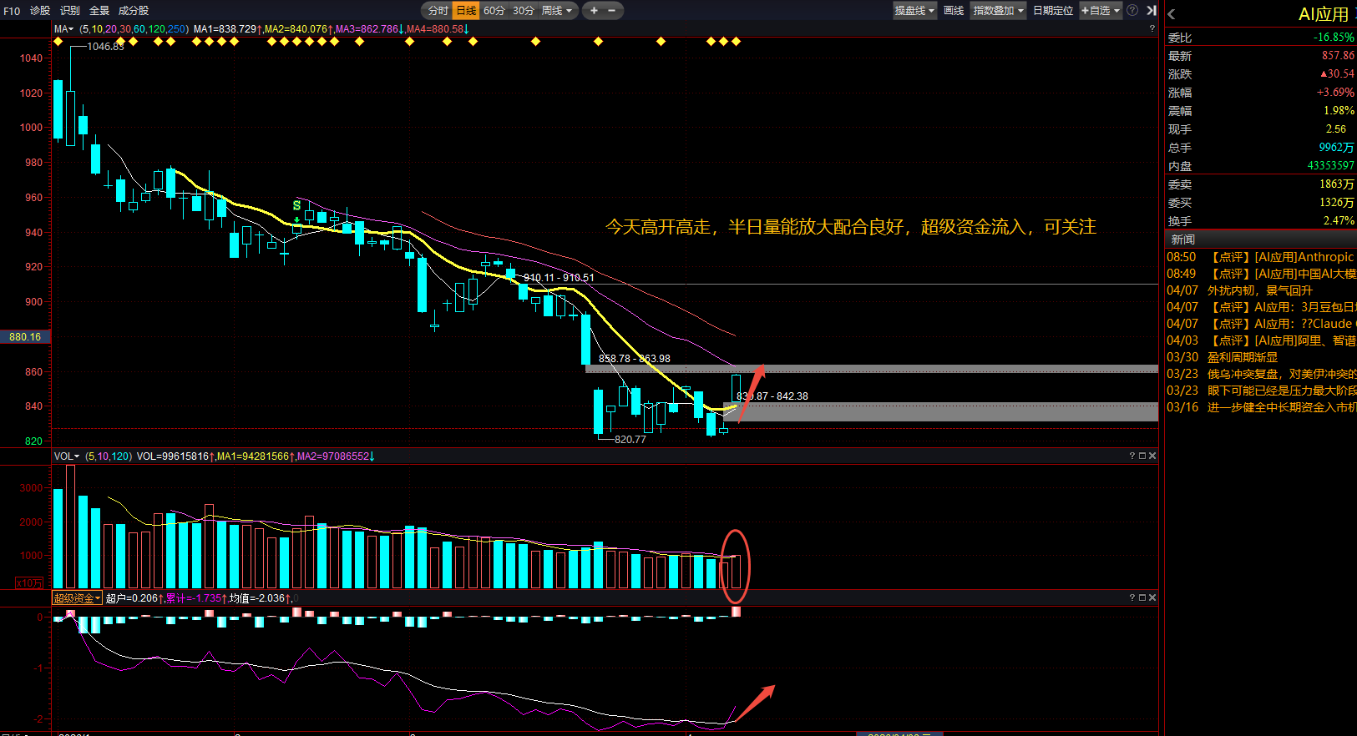Switch to the 分时 intraday view
The height and width of the screenshot is (736, 1357).
[438, 11]
